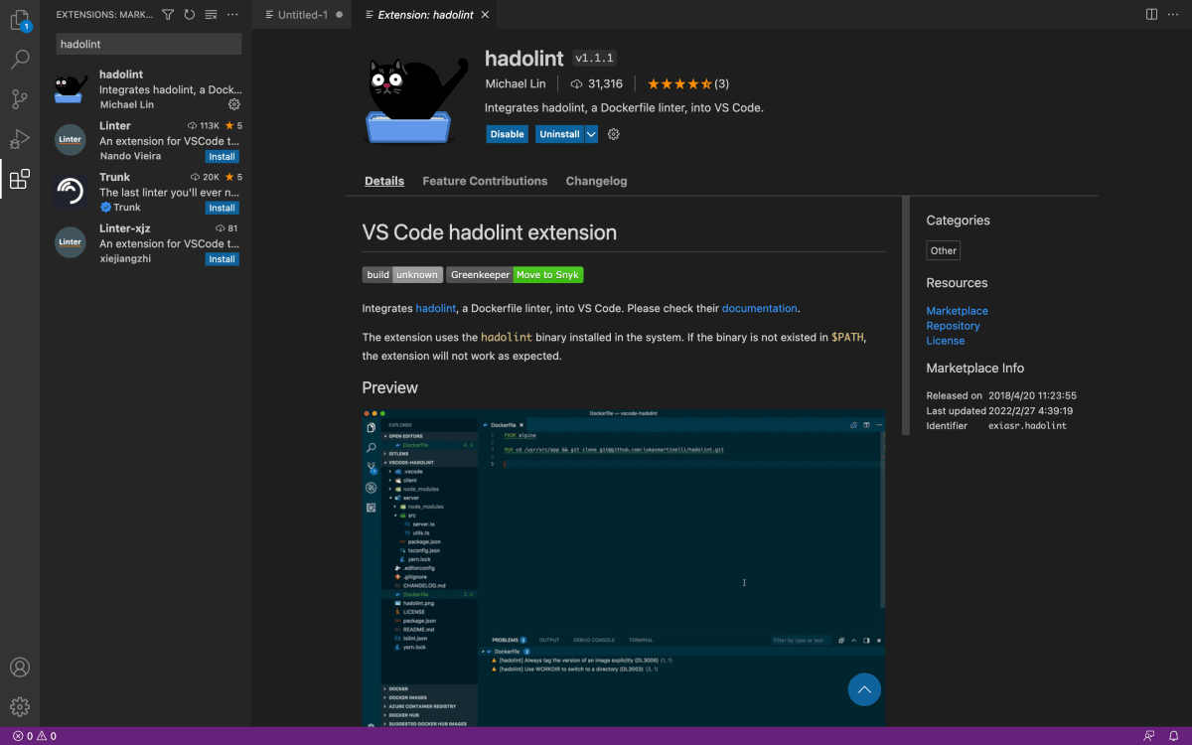Open feedback icon in status bar
Viewport: 1192px width, 745px height.
(x=1149, y=736)
